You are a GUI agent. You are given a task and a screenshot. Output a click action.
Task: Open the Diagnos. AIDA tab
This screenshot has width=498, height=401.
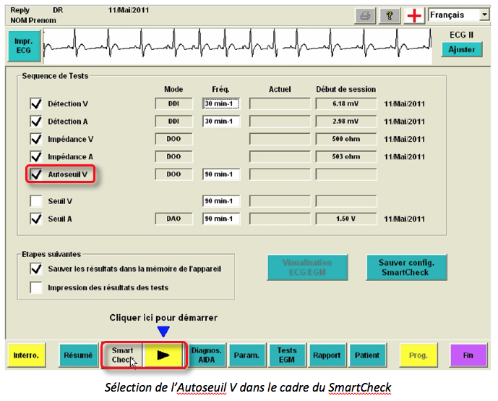tap(207, 355)
